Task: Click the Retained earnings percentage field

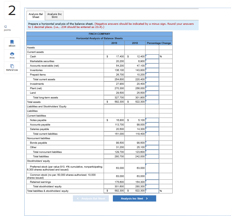Action: 152,182
